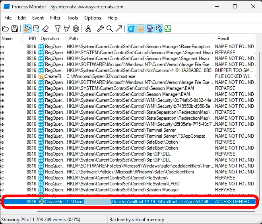Viewport: 262px width, 224px height.
Task: Toggle the Capture events button
Action: [x=27, y=29]
